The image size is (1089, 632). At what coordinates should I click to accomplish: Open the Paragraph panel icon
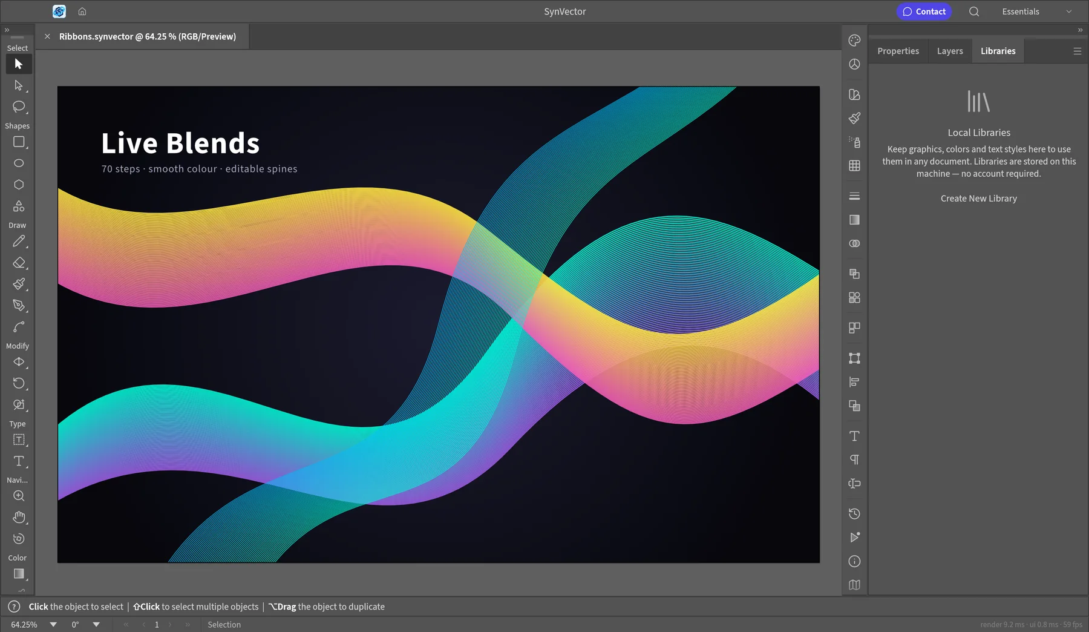tap(854, 460)
